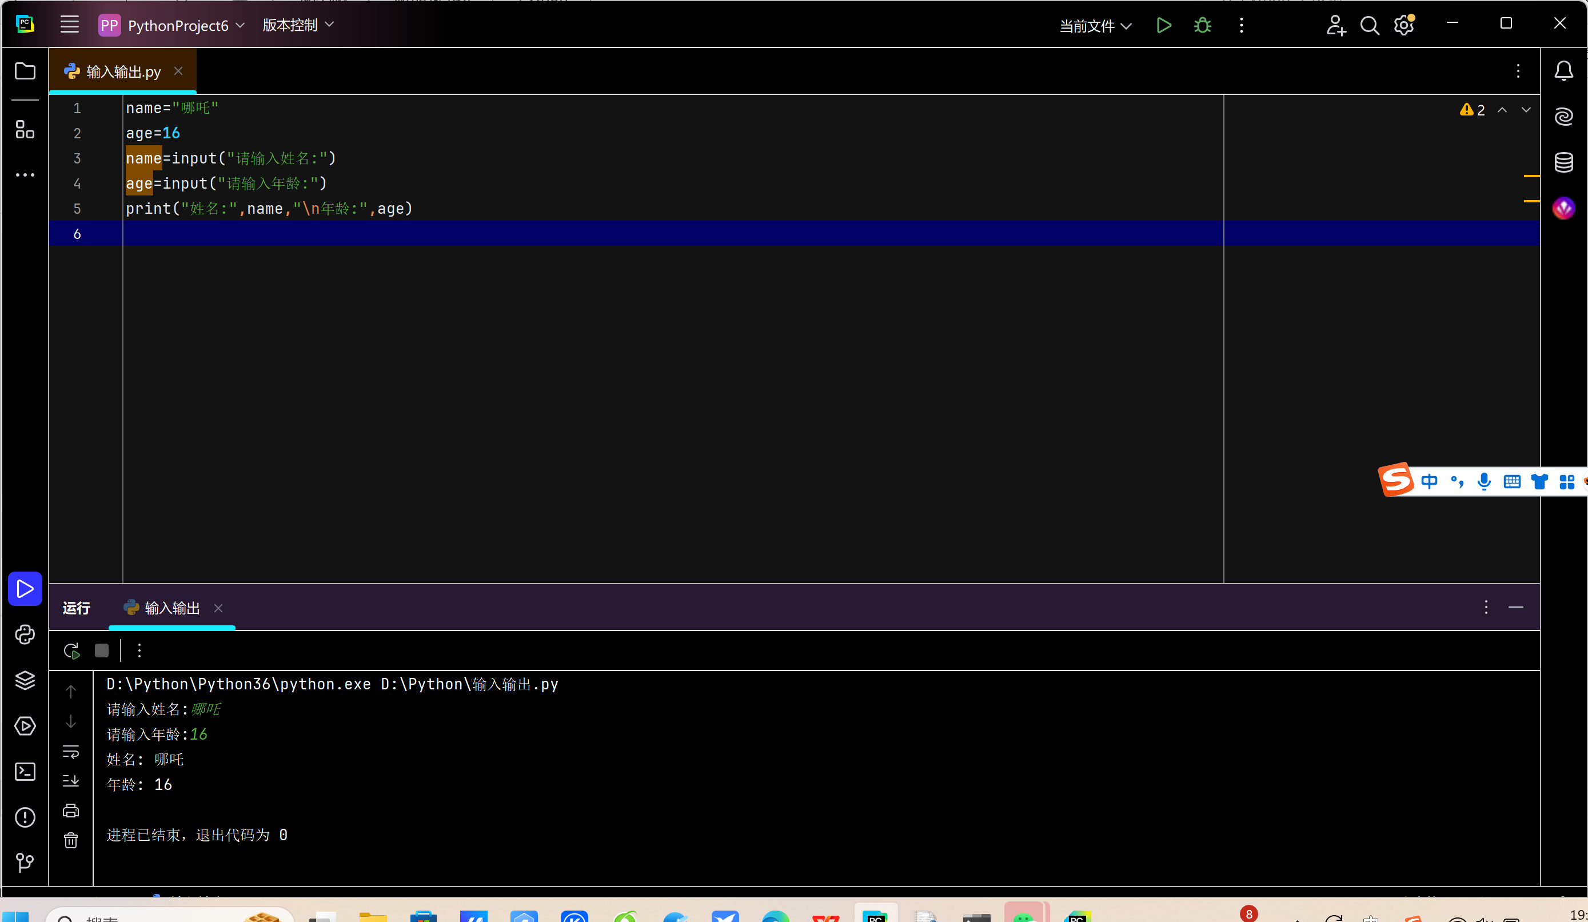
Task: Toggle soft-wrap in the run console
Action: (x=70, y=751)
